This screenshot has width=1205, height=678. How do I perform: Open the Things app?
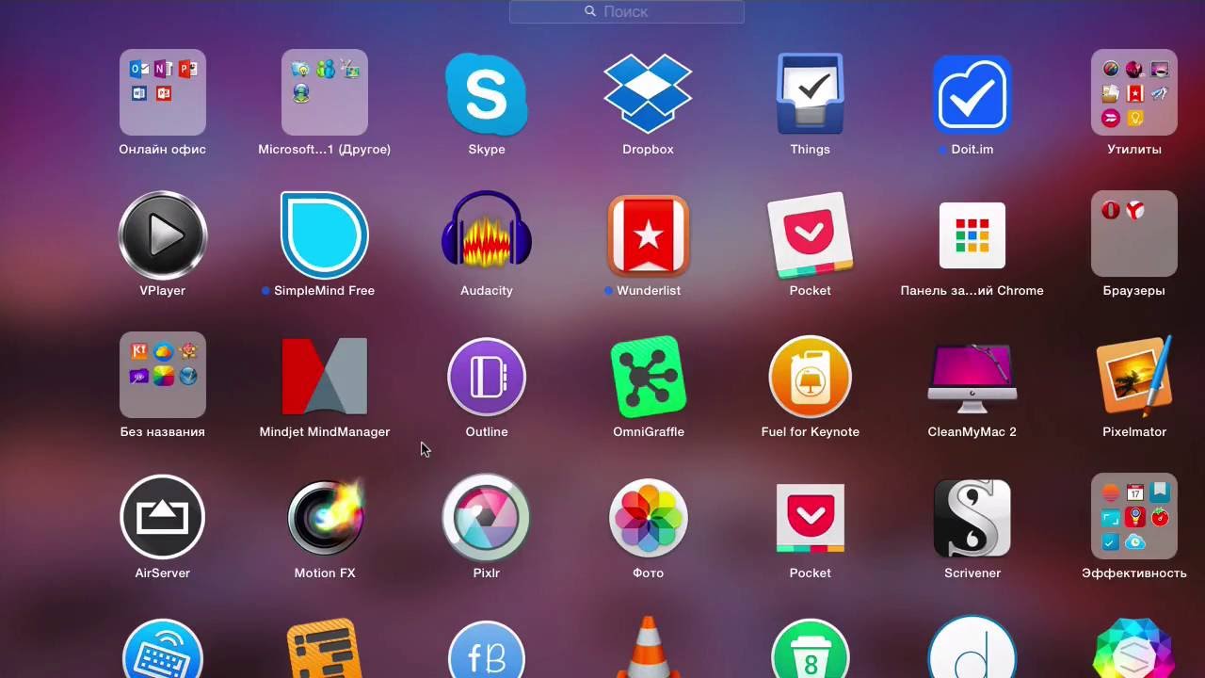(811, 93)
